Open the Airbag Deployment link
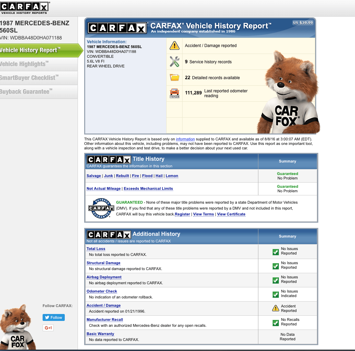Viewport: 355px width, 351px height. click(104, 277)
